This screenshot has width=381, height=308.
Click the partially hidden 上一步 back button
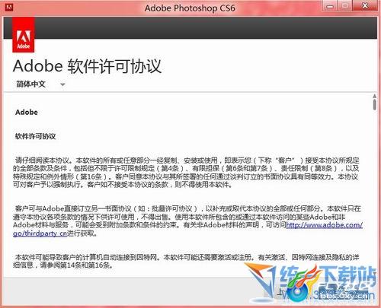tap(280, 292)
